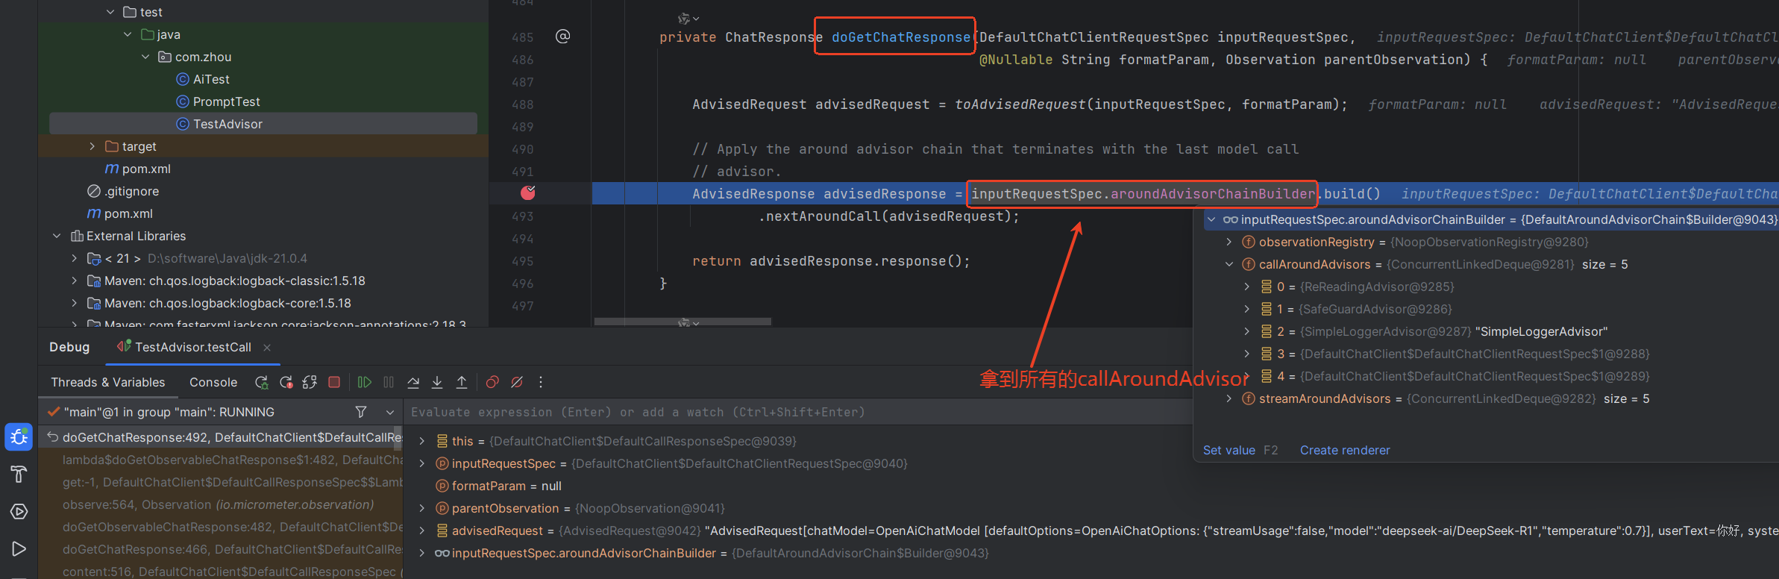Viewport: 1779px width, 579px height.
Task: Collapse root aroundAdvisorChainBuilder node in popup
Action: (x=1212, y=219)
